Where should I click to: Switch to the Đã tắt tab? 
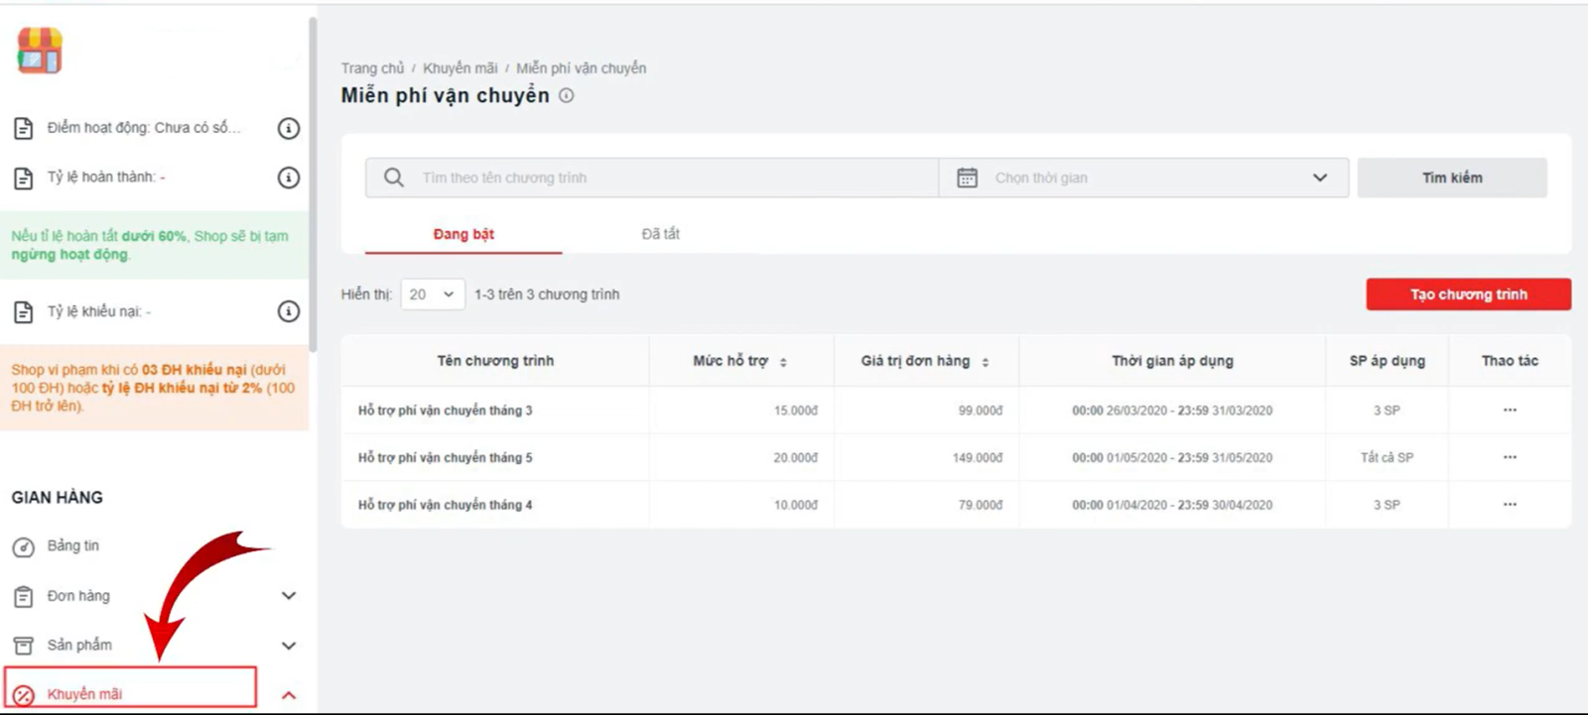pyautogui.click(x=660, y=234)
